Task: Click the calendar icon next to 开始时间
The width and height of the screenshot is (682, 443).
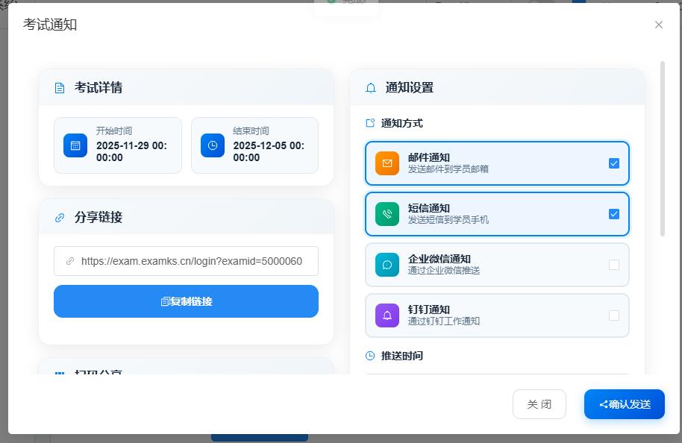Action: [74, 145]
